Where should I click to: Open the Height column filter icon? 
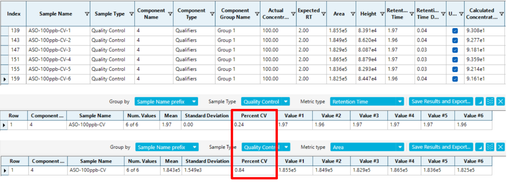[x=382, y=14]
